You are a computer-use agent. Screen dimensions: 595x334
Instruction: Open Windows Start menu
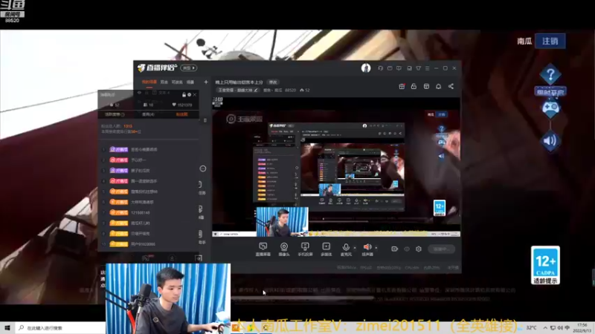[x=7, y=328]
